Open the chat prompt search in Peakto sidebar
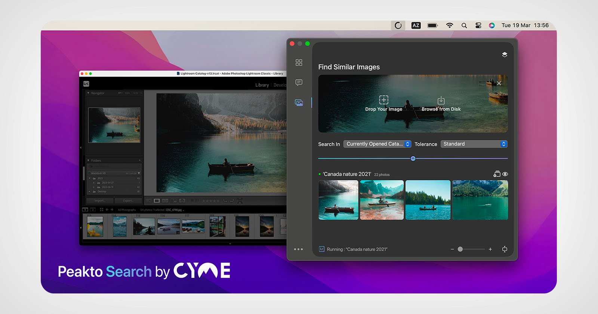Image resolution: width=598 pixels, height=314 pixels. [299, 82]
